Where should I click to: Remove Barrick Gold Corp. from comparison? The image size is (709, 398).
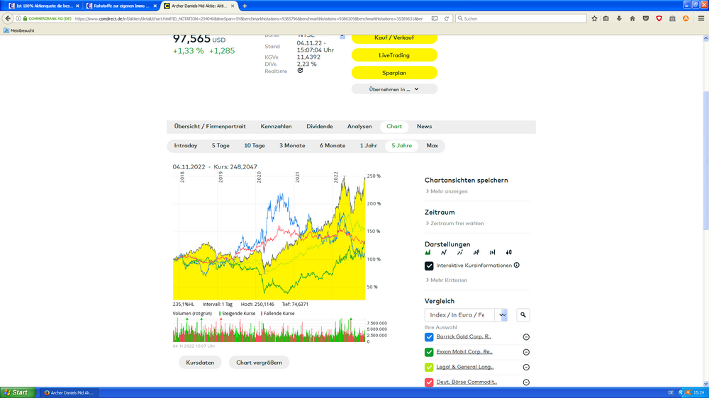tap(526, 337)
